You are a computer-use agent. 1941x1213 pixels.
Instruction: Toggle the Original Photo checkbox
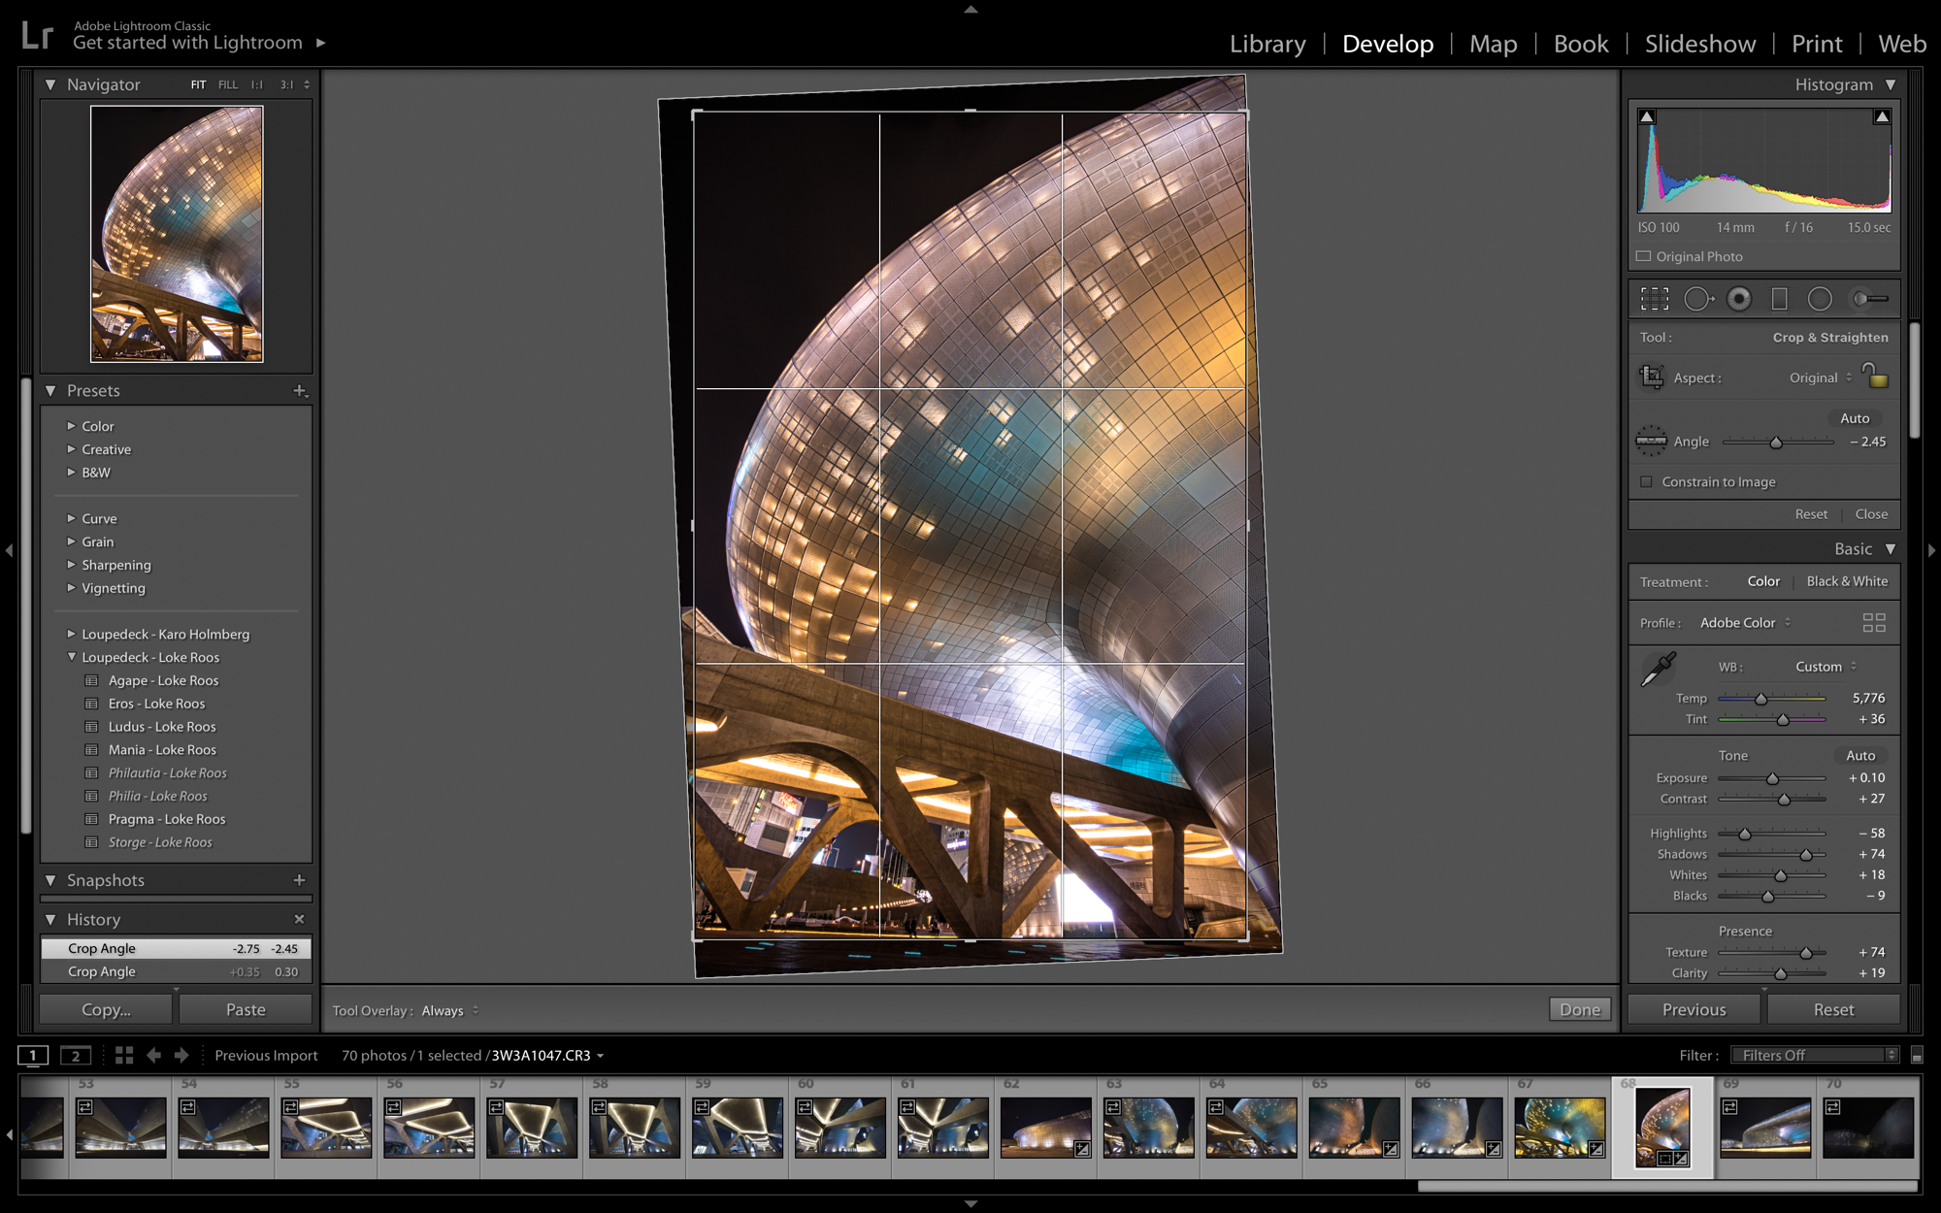(x=1643, y=256)
